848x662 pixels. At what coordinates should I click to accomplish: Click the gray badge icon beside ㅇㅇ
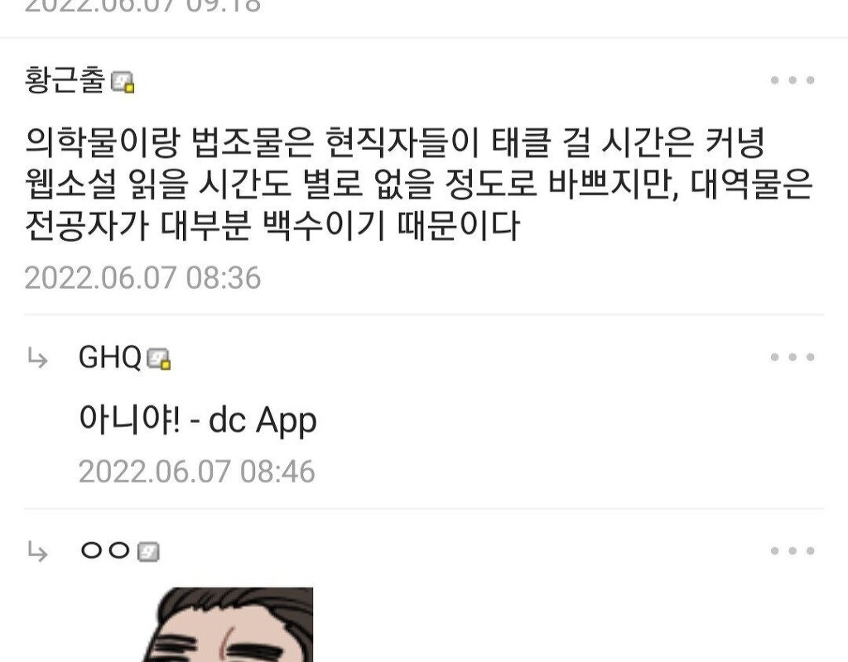[148, 552]
